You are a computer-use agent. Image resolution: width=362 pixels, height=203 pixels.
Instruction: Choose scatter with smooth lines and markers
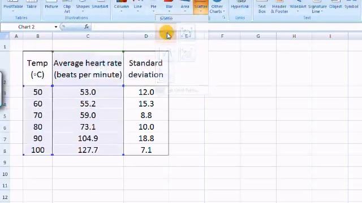point(186,33)
